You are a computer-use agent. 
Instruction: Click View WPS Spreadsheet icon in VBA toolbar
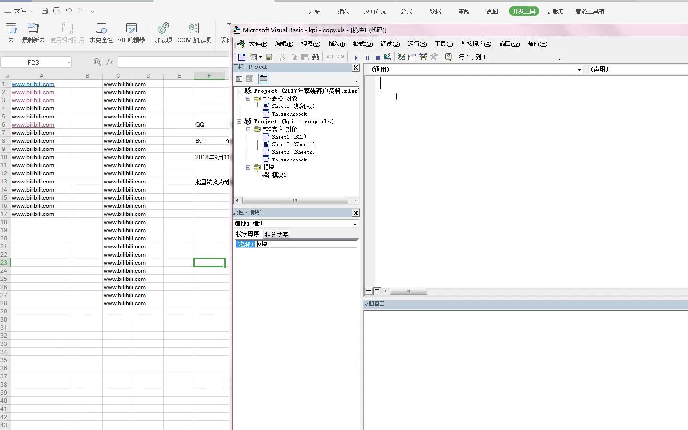[x=242, y=57]
